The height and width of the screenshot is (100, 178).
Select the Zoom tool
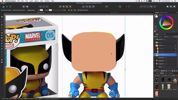click(x=2, y=62)
